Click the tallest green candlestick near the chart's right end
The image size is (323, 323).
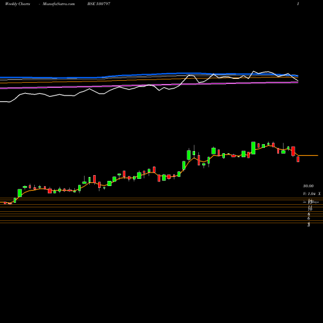[x=253, y=148]
